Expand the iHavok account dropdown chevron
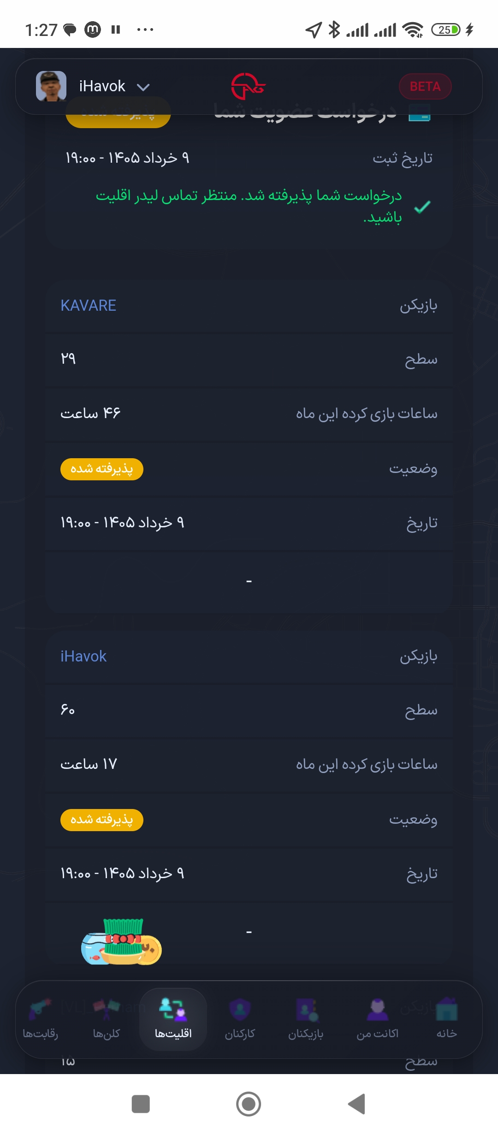 point(143,87)
